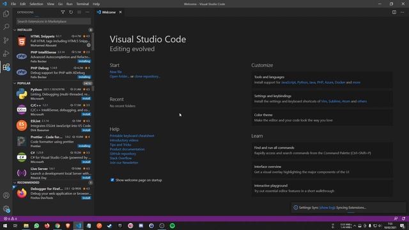Click the Split Editor icon

tap(394, 12)
